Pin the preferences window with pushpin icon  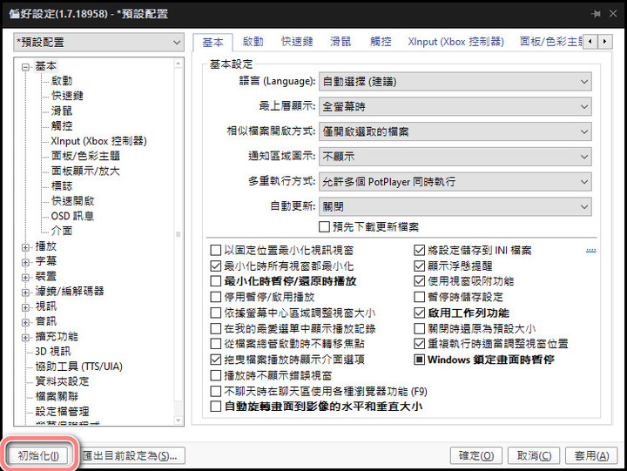pos(596,14)
